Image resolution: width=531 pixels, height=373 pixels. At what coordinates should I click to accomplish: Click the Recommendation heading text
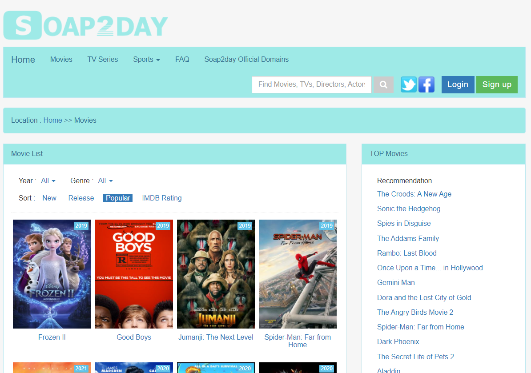[404, 181]
